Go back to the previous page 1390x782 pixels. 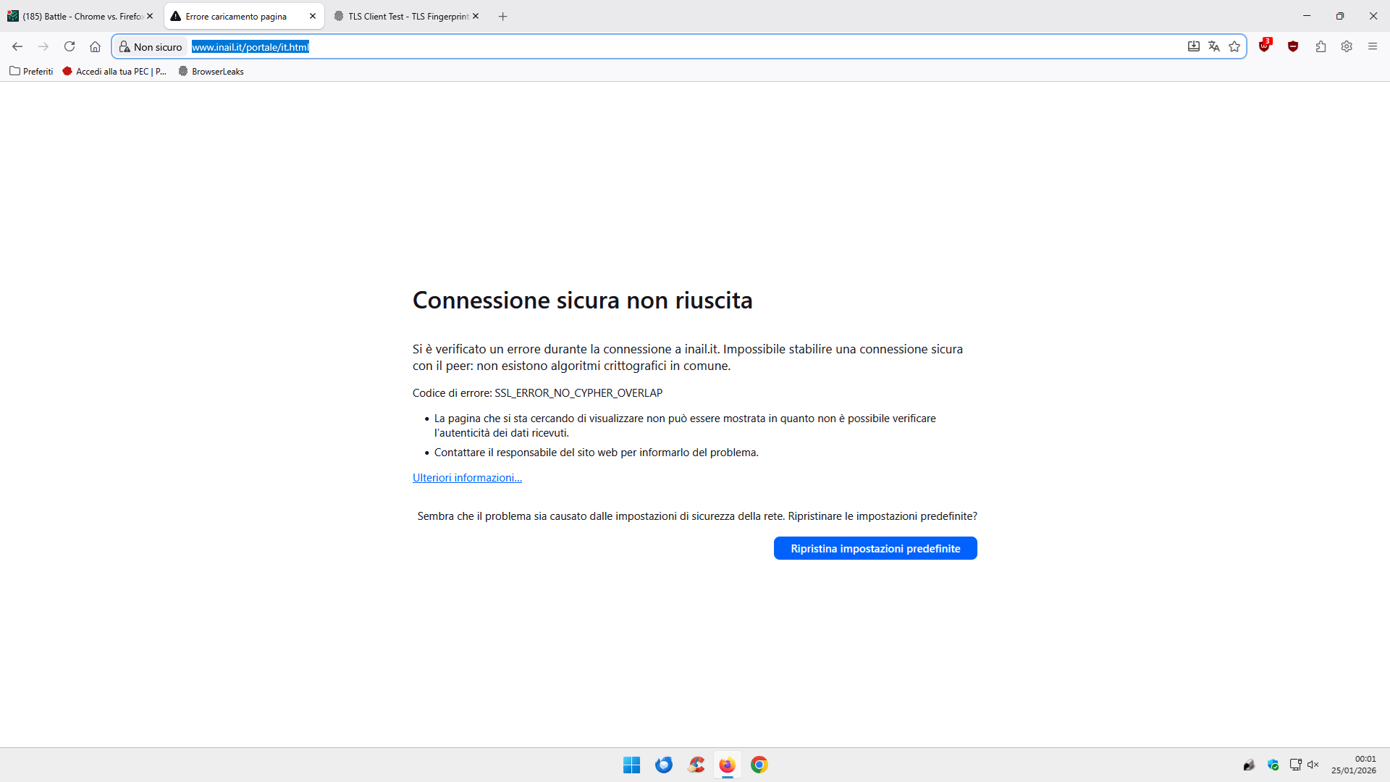click(17, 46)
